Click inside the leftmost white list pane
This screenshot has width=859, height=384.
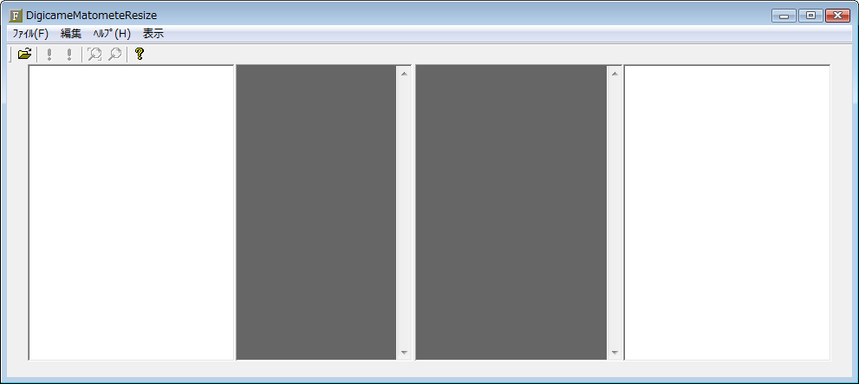[x=132, y=212]
